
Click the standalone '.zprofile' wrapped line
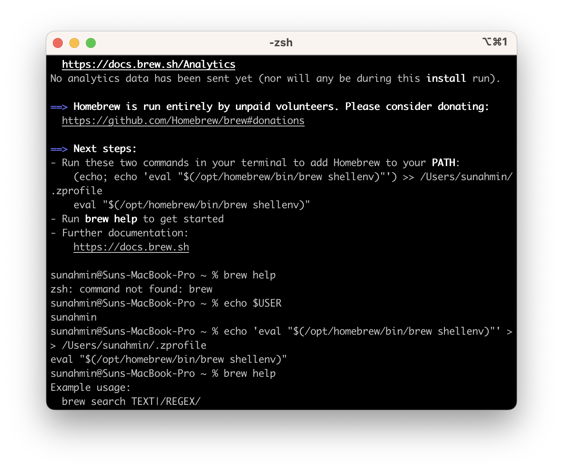tap(76, 191)
